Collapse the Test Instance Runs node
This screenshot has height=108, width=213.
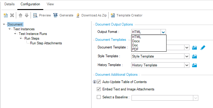point(15,34)
